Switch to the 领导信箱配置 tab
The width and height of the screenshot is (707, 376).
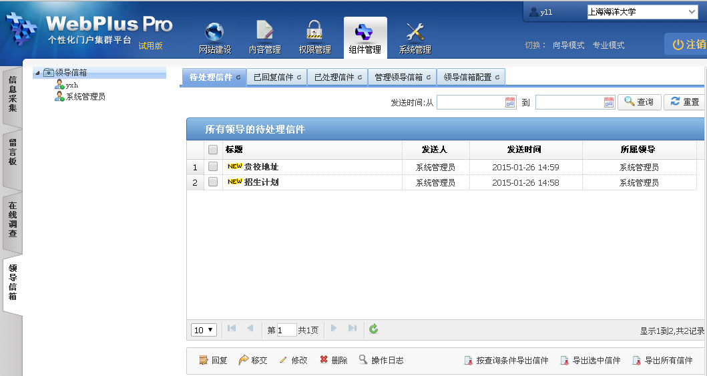pos(471,77)
